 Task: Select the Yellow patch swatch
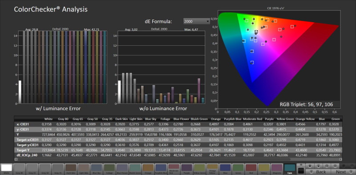(x=264, y=169)
